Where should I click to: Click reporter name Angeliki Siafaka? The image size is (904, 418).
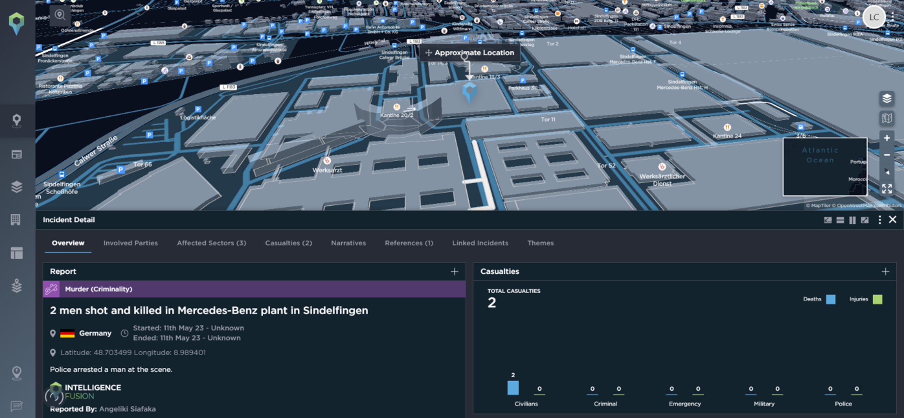point(127,409)
